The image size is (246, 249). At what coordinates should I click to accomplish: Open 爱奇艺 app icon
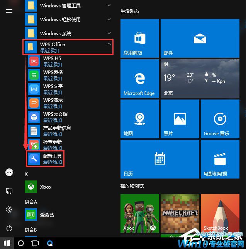[31, 215]
